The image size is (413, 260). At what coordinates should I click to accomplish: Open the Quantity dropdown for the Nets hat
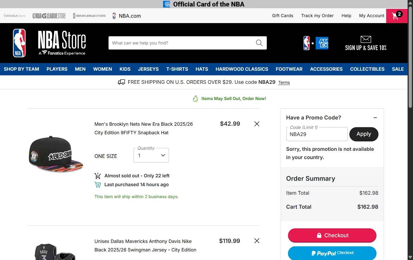pyautogui.click(x=151, y=155)
